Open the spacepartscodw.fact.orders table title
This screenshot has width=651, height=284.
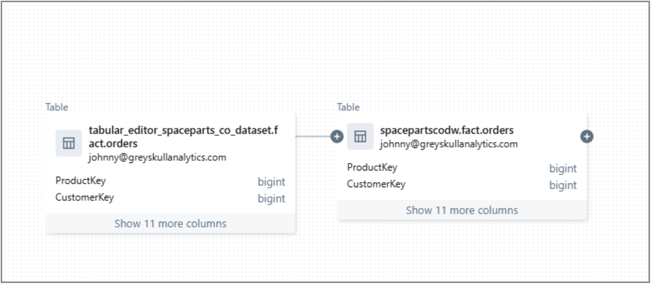447,130
